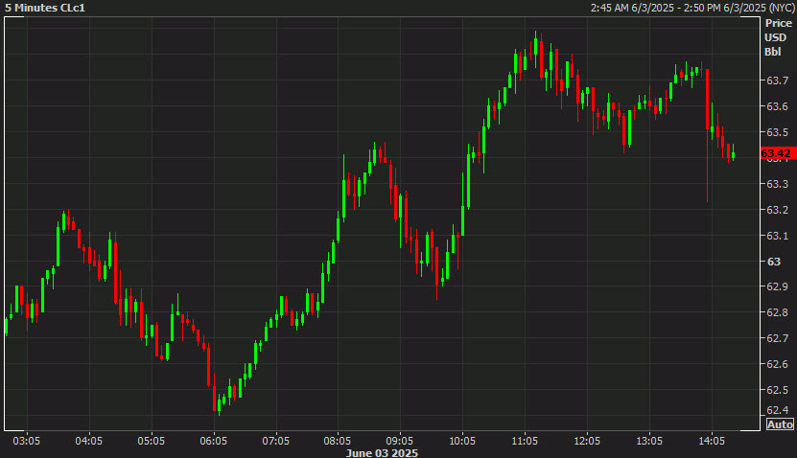Click the 62.8 price axis label
Viewport: 797px width, 458px height.
tap(776, 312)
